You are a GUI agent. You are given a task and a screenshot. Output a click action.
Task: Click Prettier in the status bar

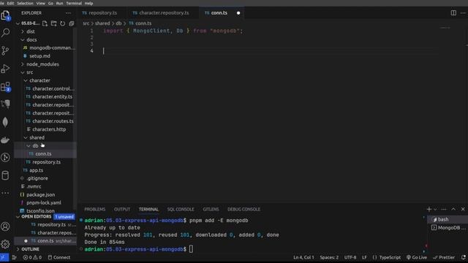[x=444, y=257]
